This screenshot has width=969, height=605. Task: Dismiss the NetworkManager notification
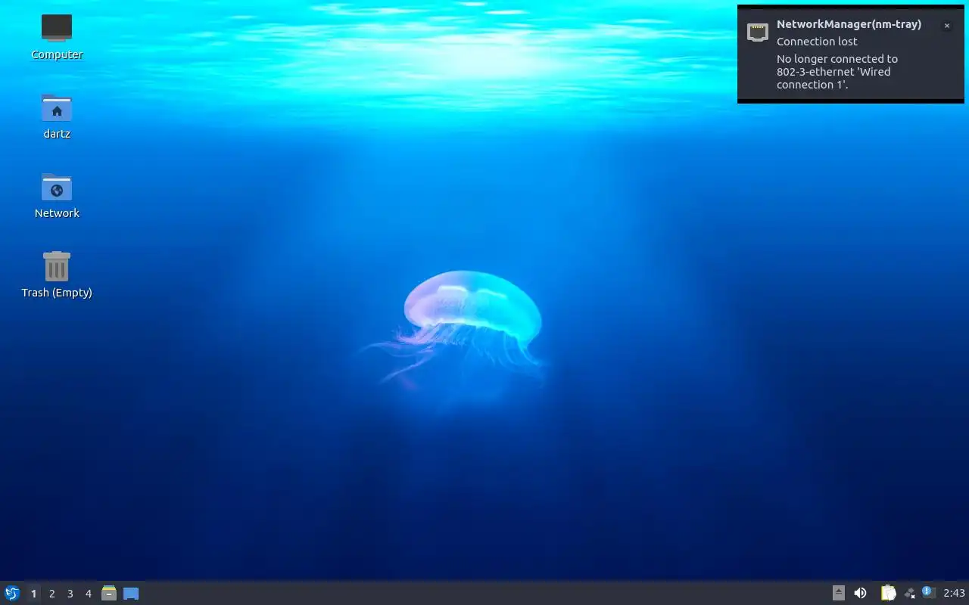[x=946, y=26]
